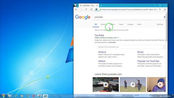Screen dimensions: 174x98
Task: Switch to the News search tab
Action: tap(121, 24)
